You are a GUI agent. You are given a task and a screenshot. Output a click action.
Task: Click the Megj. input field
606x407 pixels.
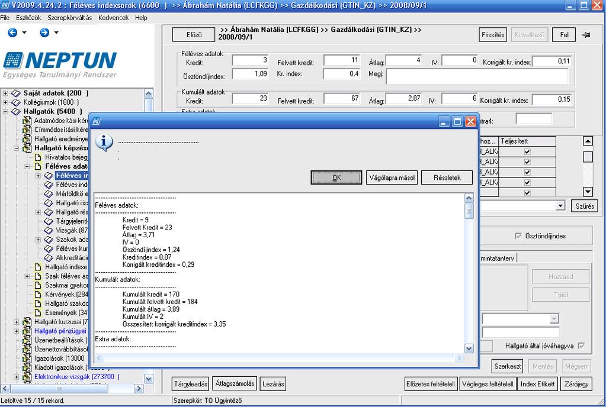coord(477,76)
